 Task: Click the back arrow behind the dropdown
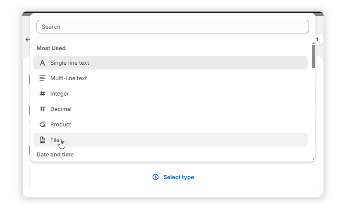tap(28, 39)
